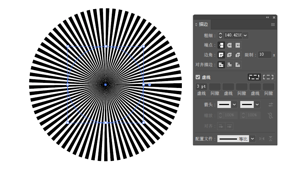Select the projecting cap endpoint icon
The image size is (290, 181).
238,45
